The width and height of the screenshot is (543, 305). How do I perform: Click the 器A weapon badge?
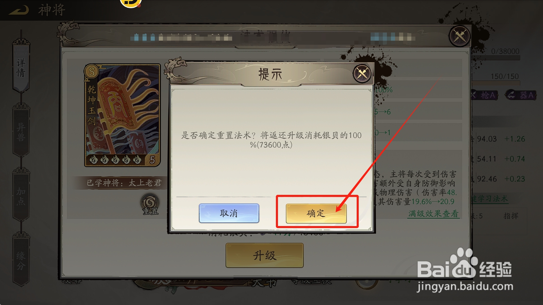click(521, 95)
